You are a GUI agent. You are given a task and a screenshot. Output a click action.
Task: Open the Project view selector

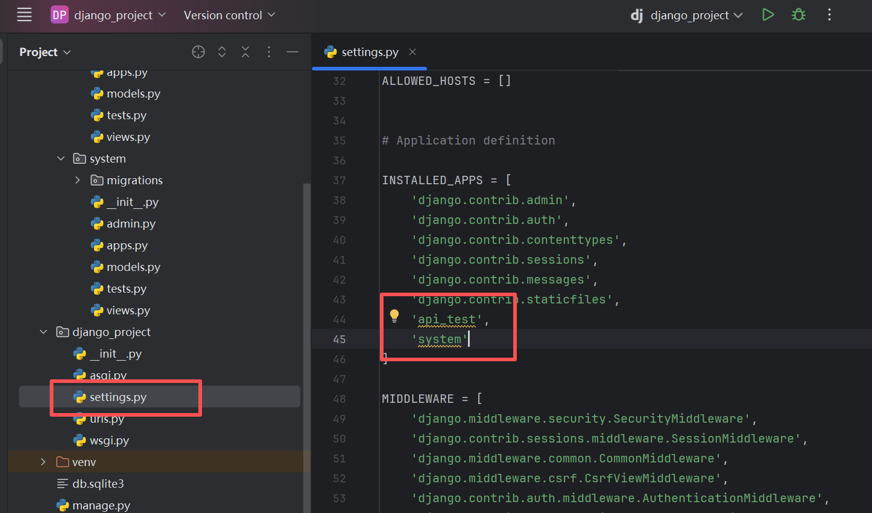point(45,52)
